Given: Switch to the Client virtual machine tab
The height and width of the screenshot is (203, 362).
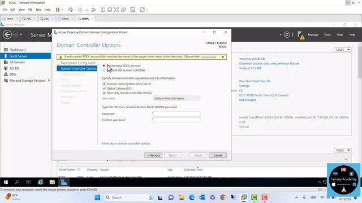Looking at the screenshot, I should pos(66,19).
